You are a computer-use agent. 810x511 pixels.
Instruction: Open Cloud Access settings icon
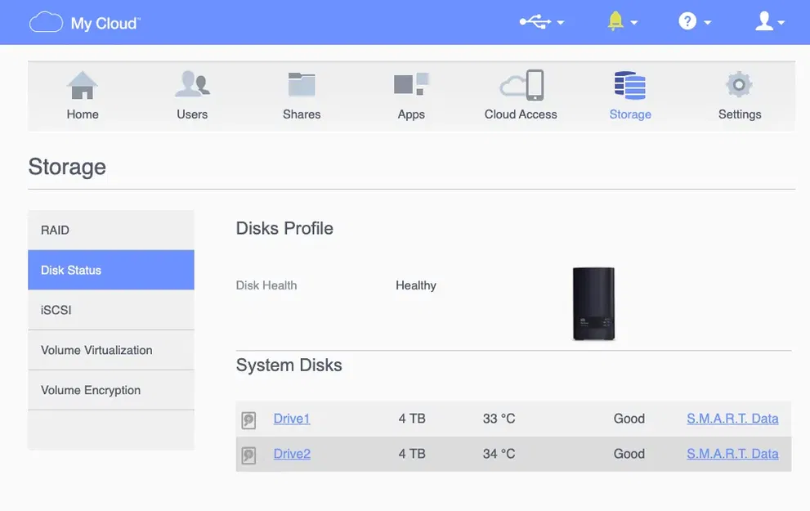click(x=521, y=84)
